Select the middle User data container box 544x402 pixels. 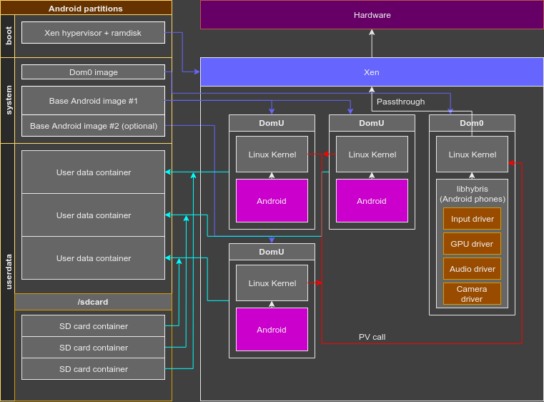93,215
